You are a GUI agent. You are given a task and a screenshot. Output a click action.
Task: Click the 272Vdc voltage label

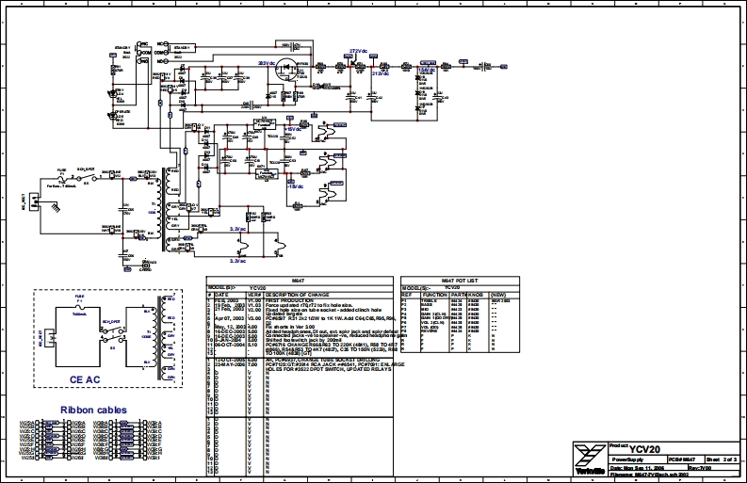point(358,51)
